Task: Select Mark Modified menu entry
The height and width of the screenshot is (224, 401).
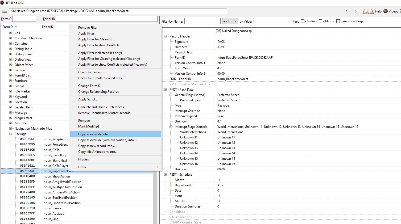Action: 115,126
